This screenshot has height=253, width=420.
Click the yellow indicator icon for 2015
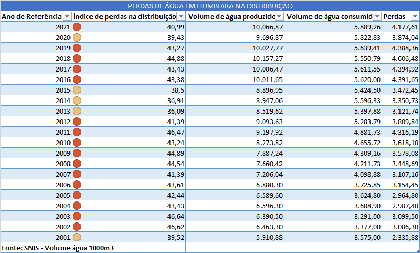coord(77,90)
